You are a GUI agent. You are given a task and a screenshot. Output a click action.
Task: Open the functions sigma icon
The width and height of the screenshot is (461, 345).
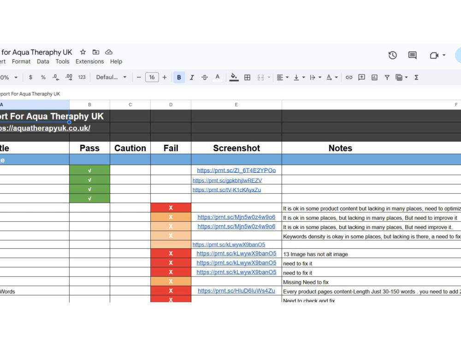416,77
